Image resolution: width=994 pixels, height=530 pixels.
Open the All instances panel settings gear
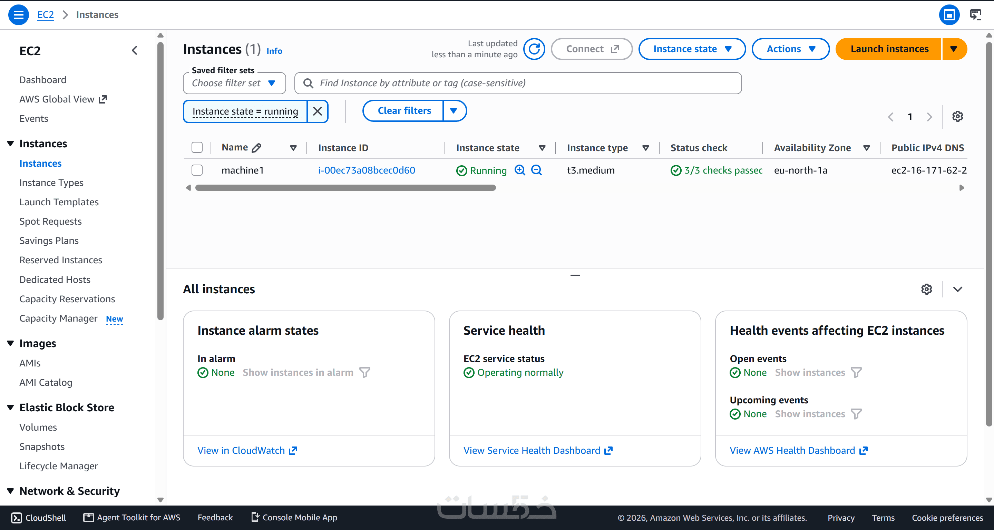(x=926, y=289)
